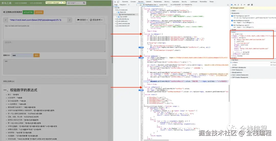Open the Memory tab
Image resolution: width=276 pixels, height=141 pixels.
pos(167,2)
